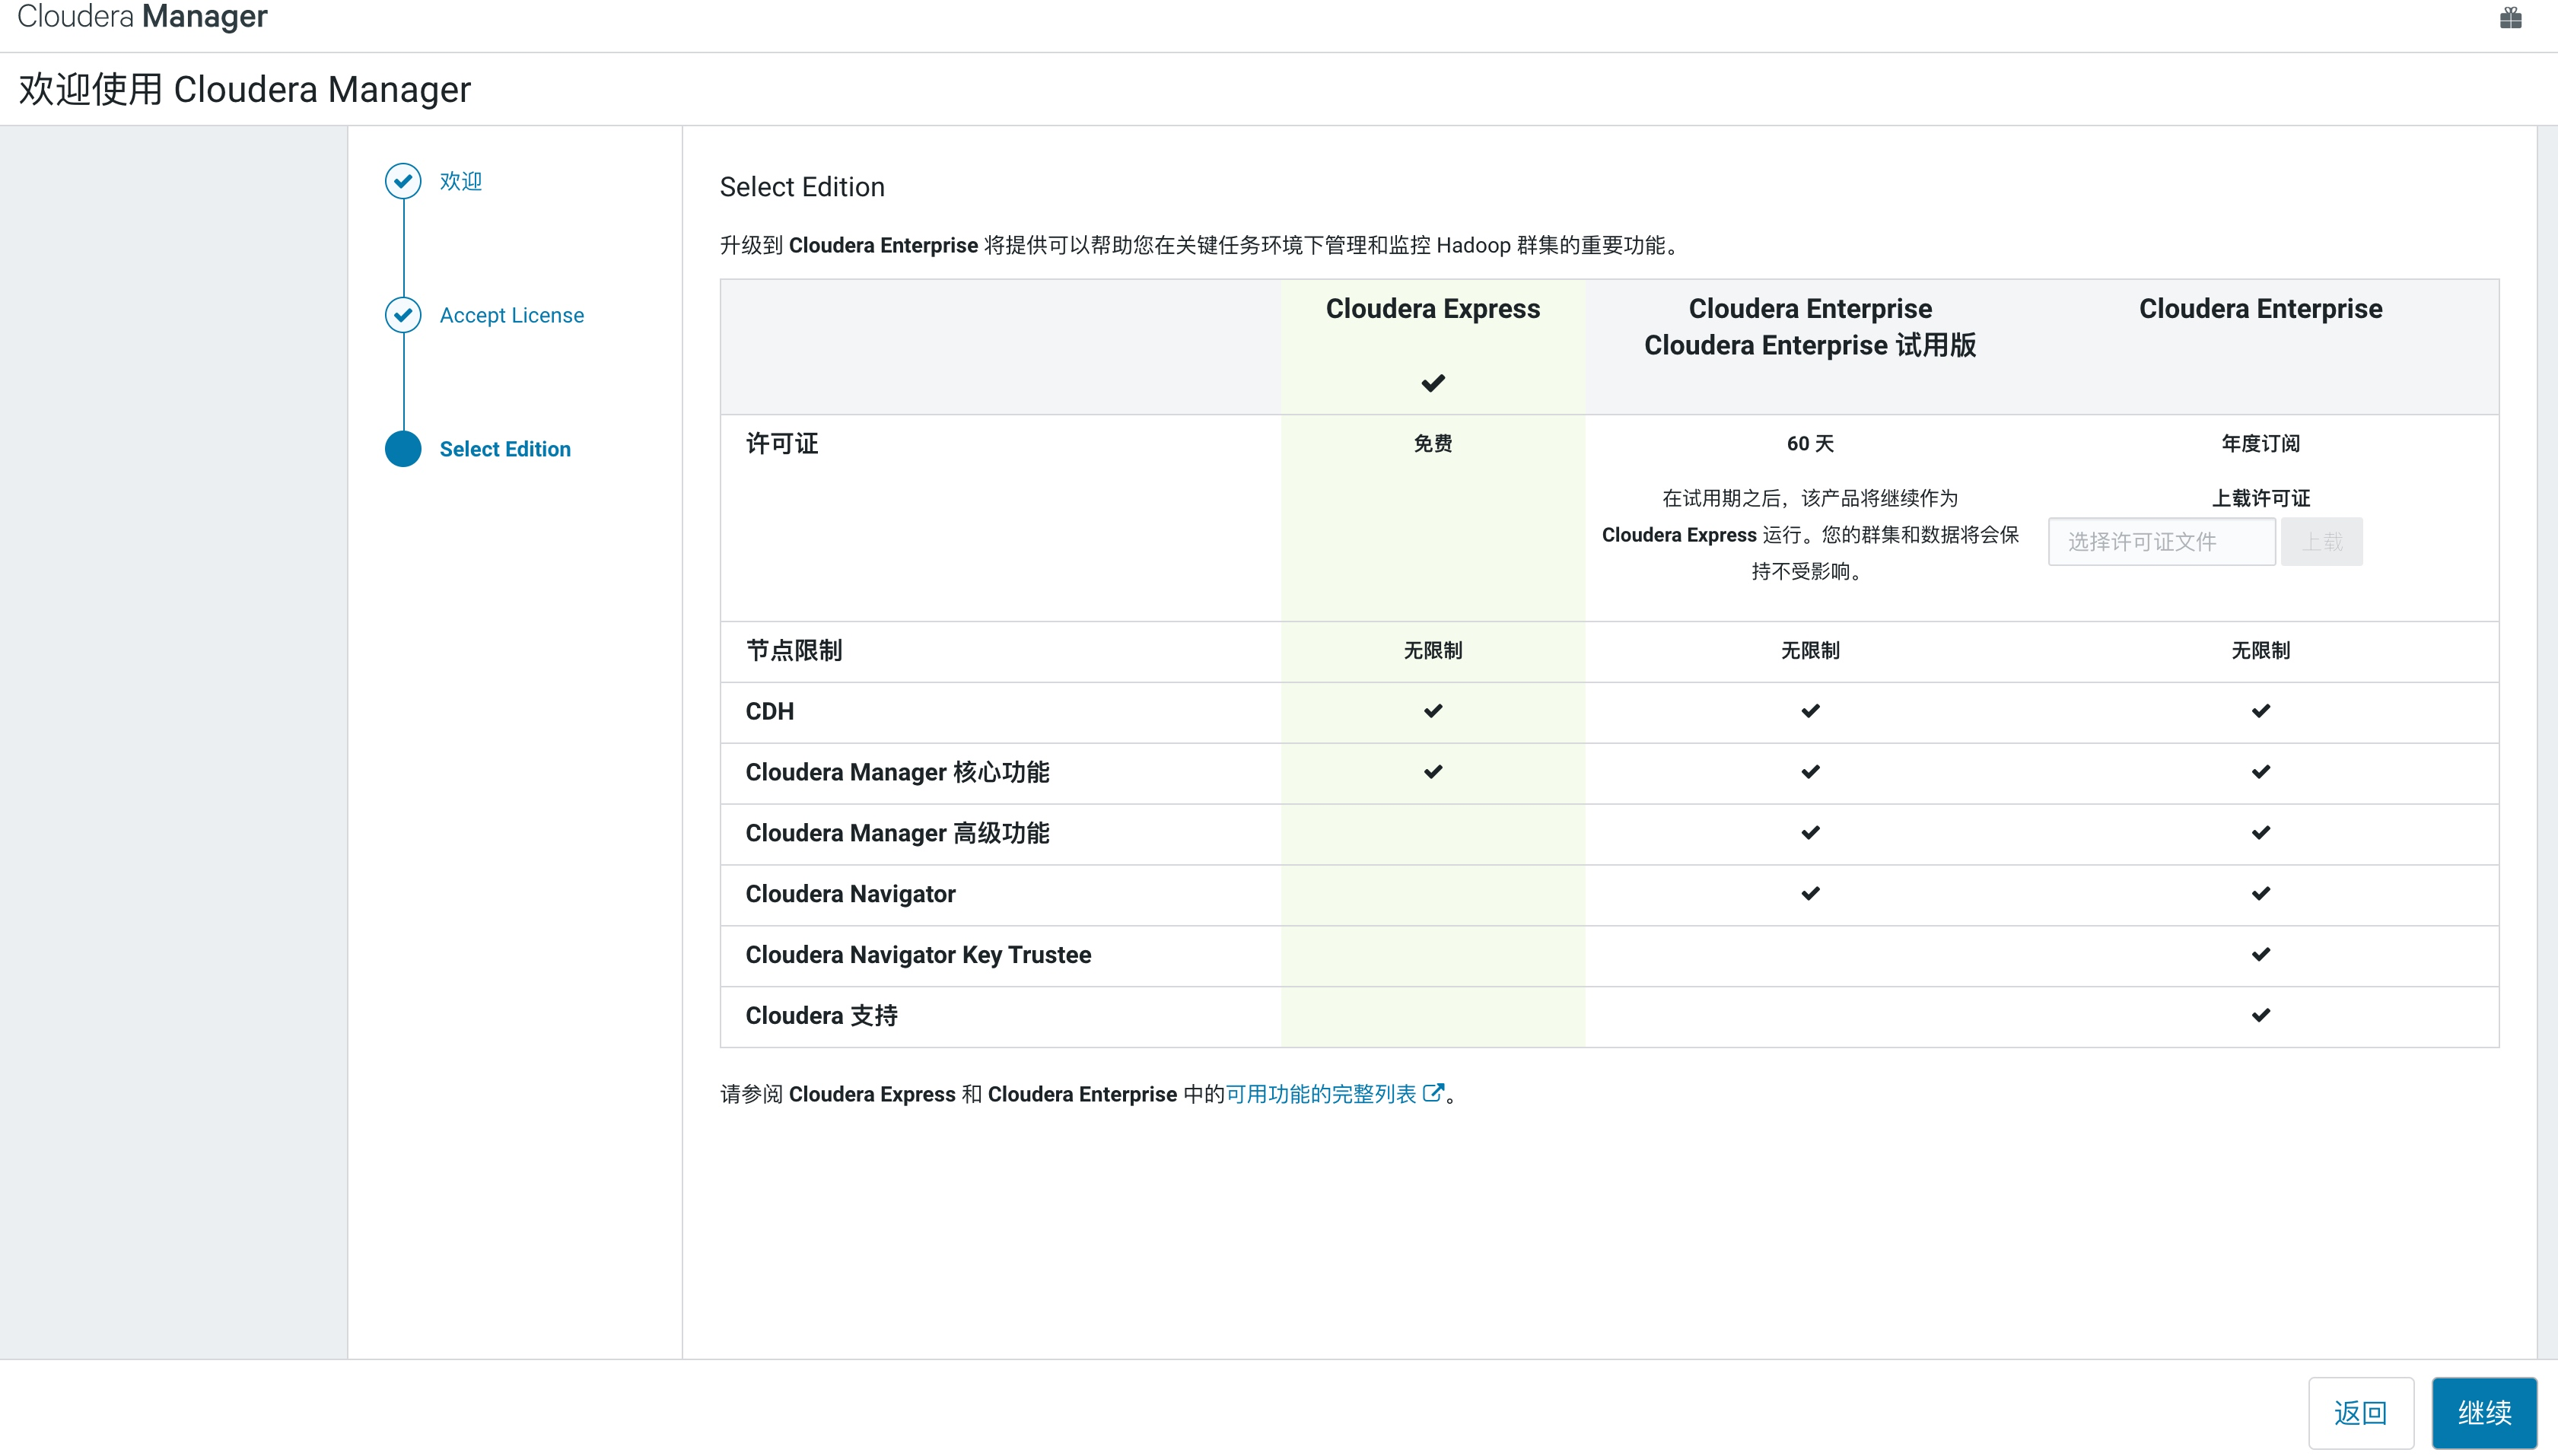
Task: Click CDH checkmark in Cloudera Express column
Action: 1433,711
